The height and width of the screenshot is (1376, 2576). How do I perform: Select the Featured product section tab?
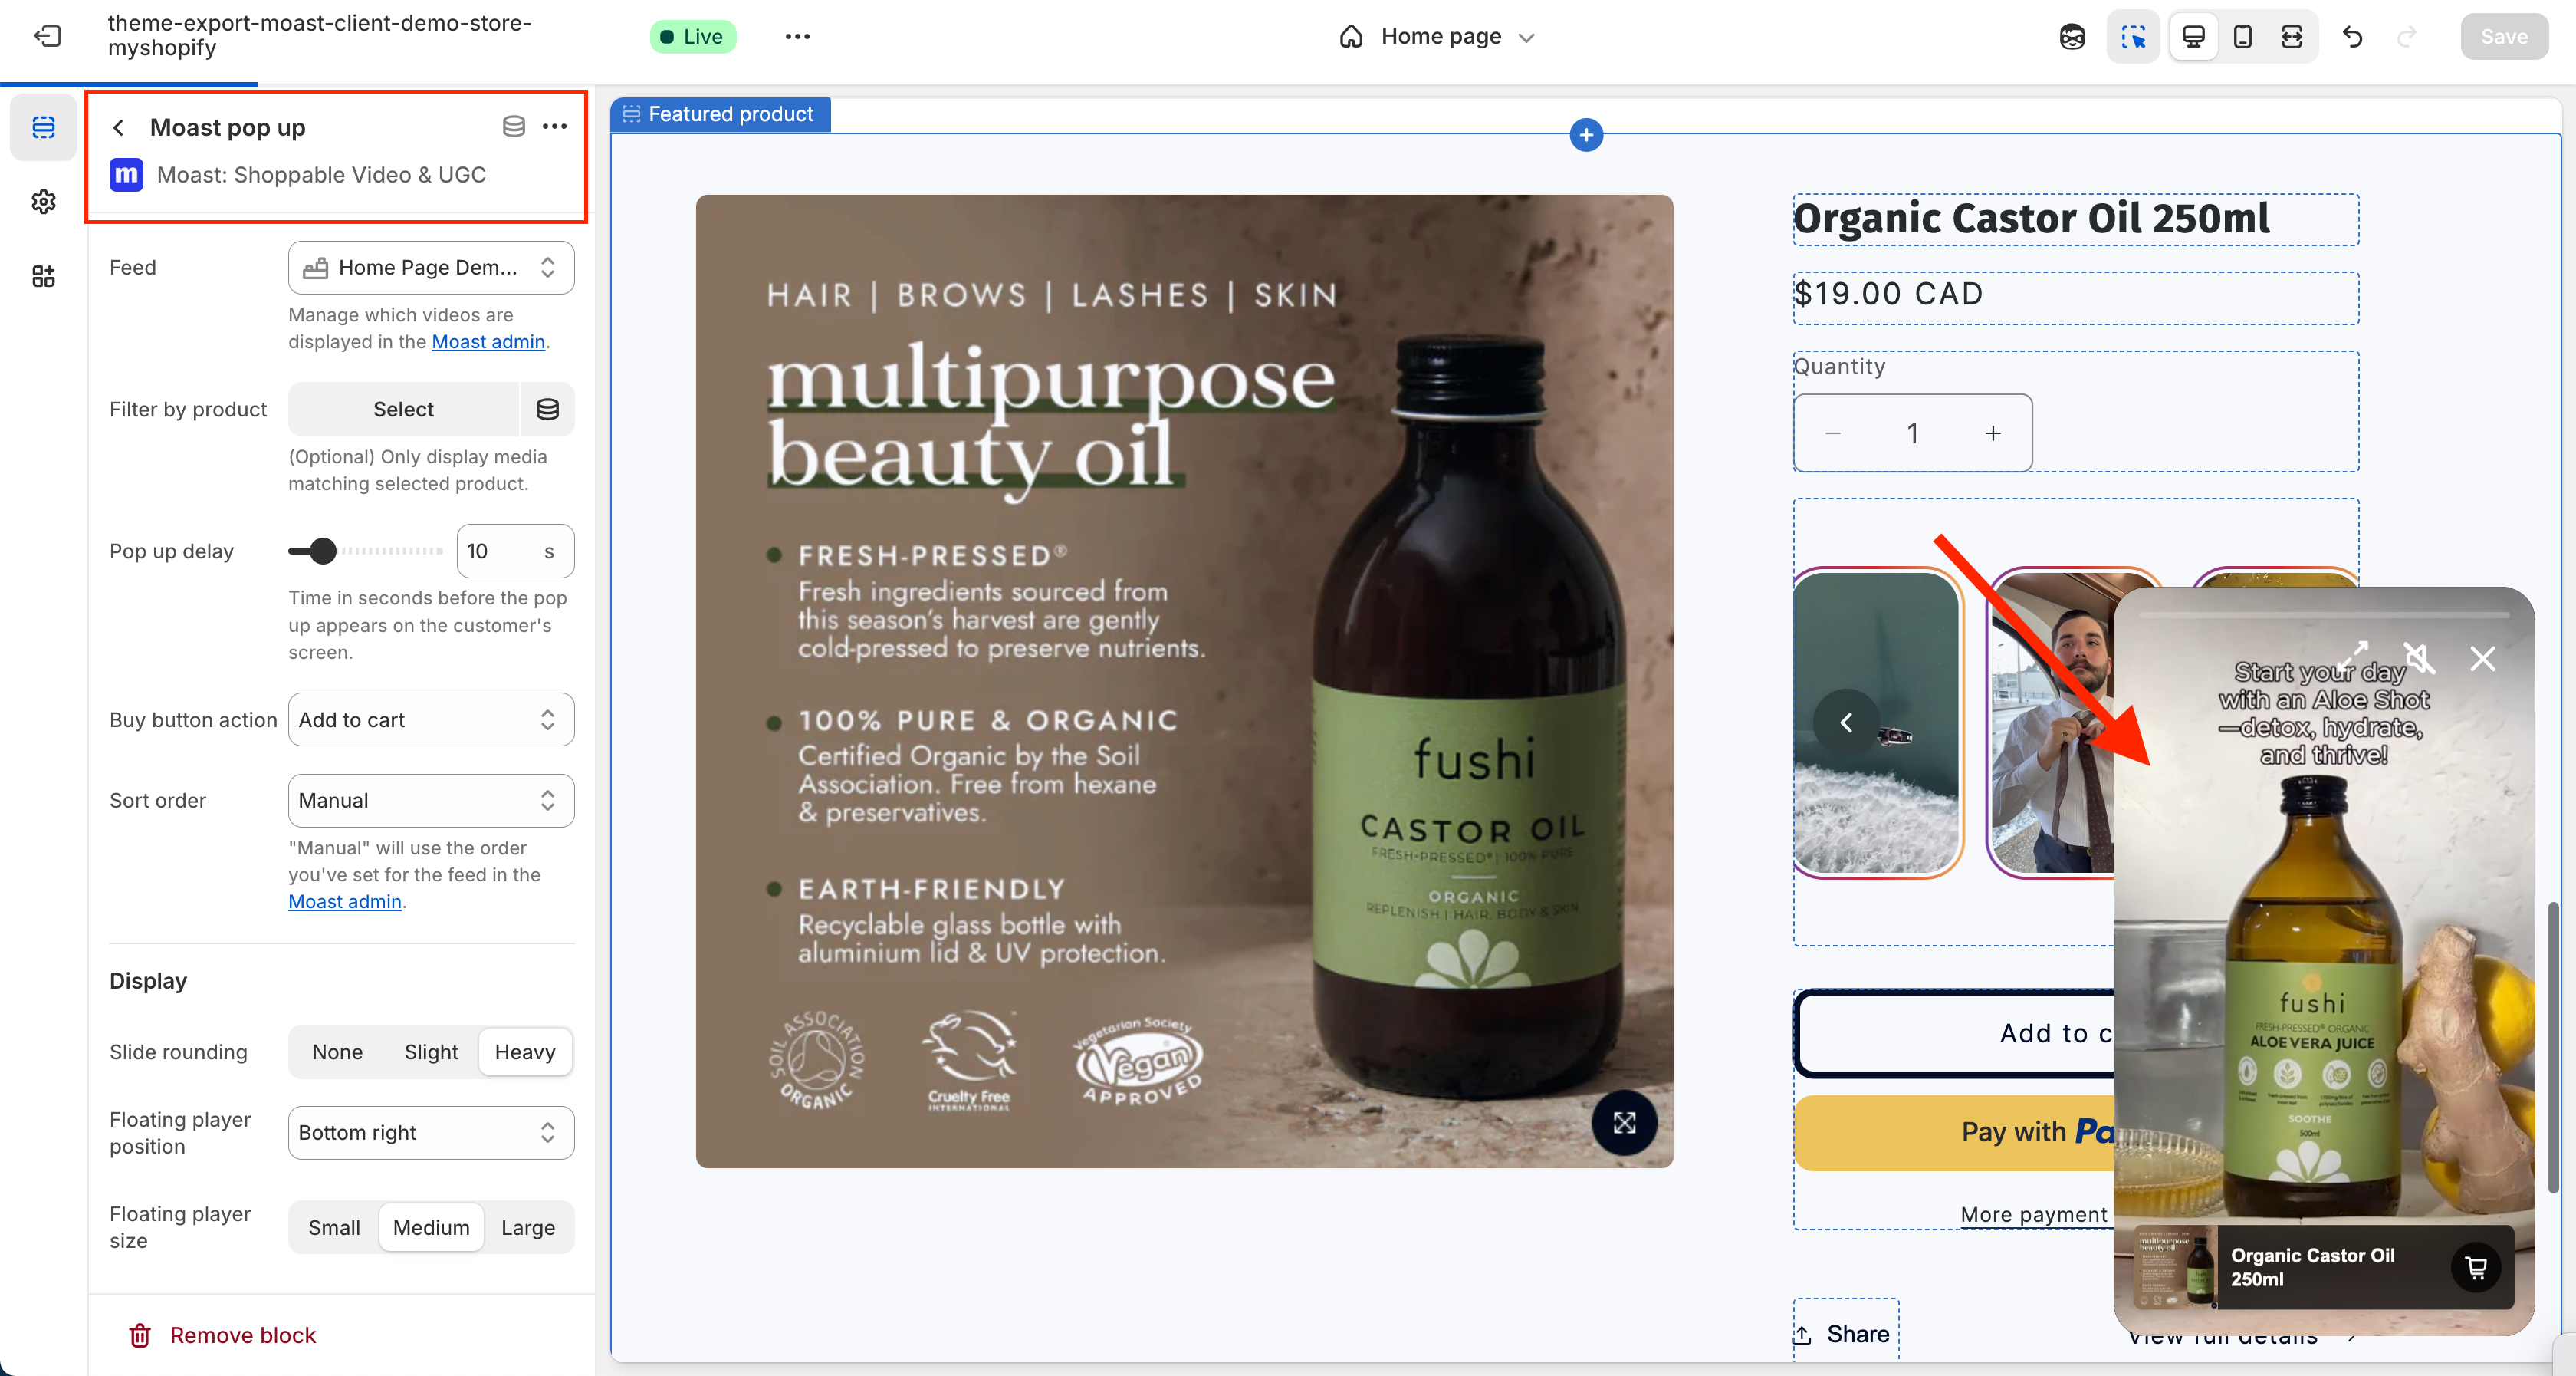720,114
